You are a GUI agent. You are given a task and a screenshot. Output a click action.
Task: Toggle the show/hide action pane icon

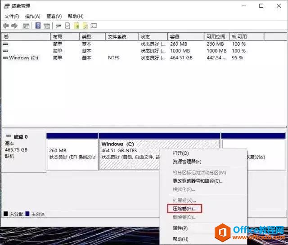[47, 26]
